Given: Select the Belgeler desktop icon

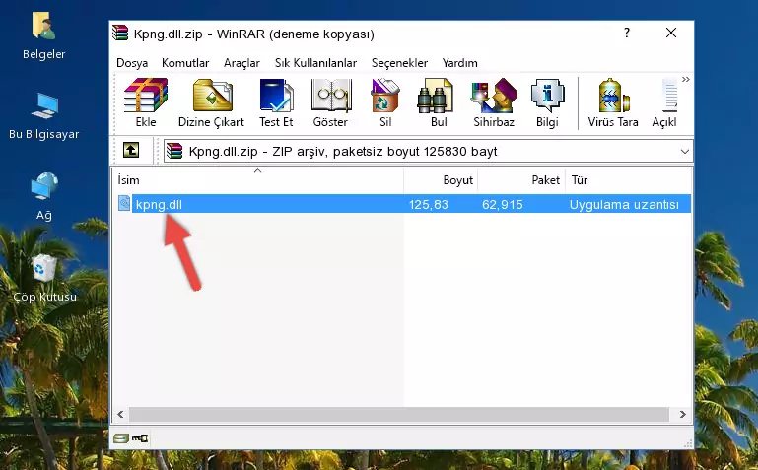Looking at the screenshot, I should (x=44, y=36).
